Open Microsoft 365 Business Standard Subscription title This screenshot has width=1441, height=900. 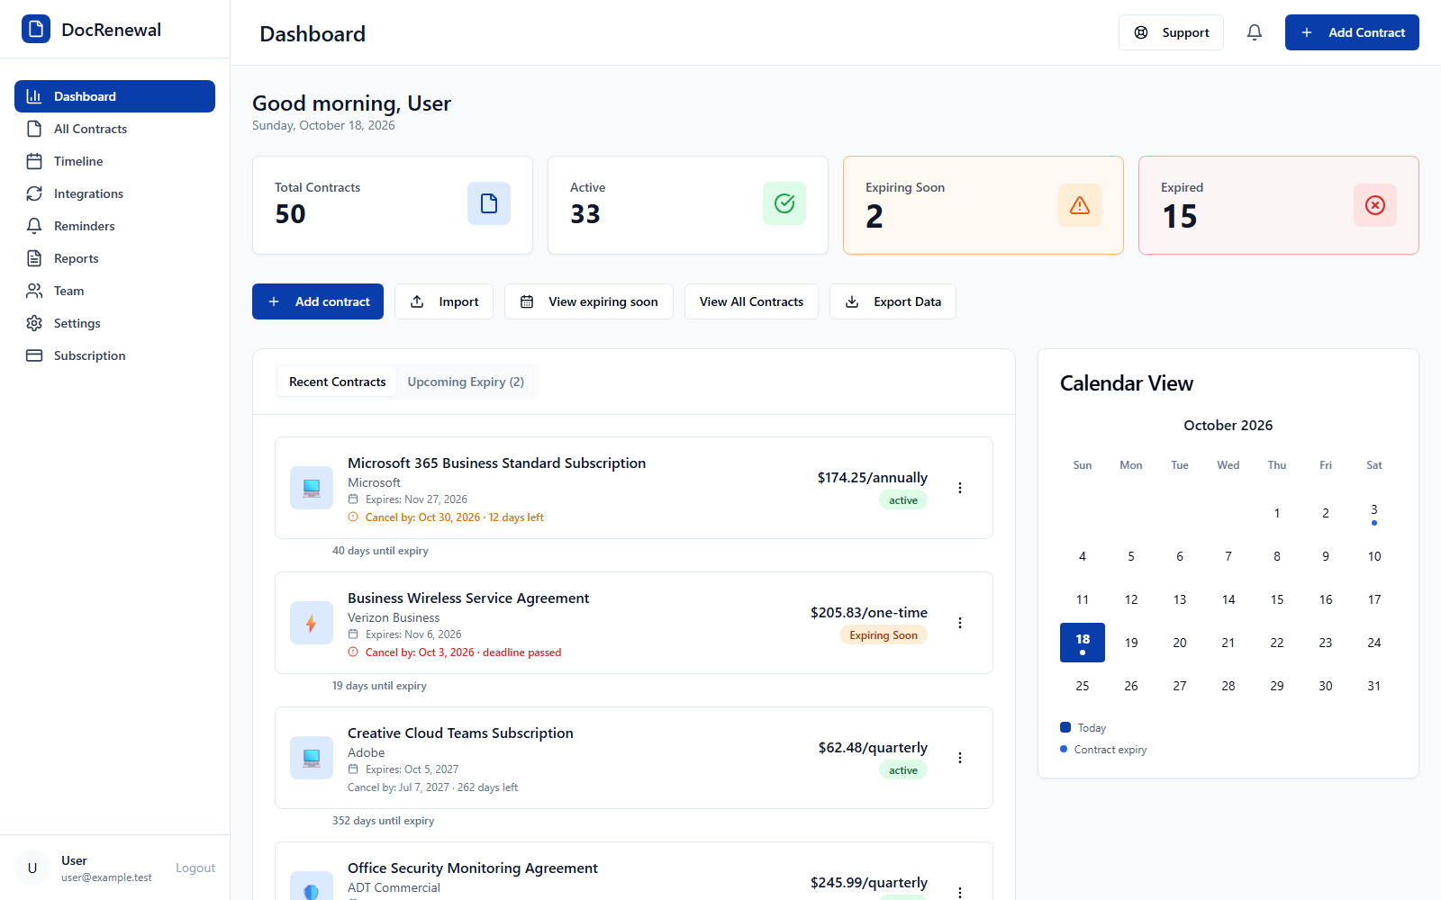click(x=496, y=463)
